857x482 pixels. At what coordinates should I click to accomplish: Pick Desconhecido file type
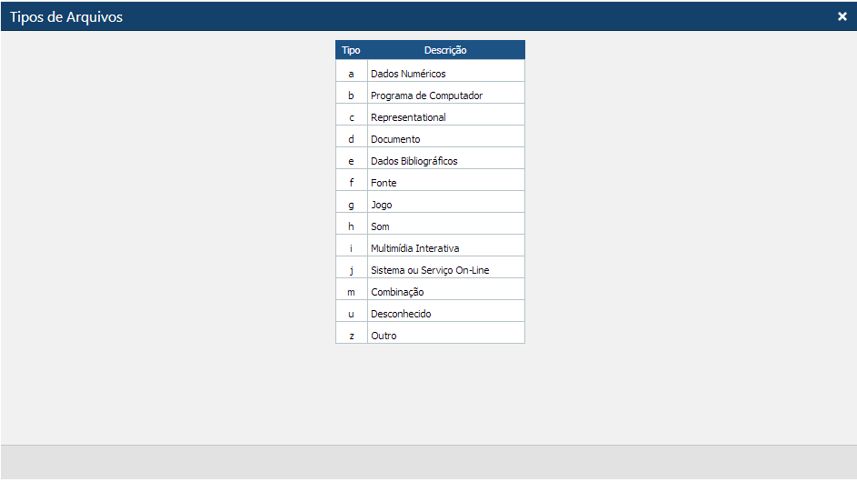401,314
